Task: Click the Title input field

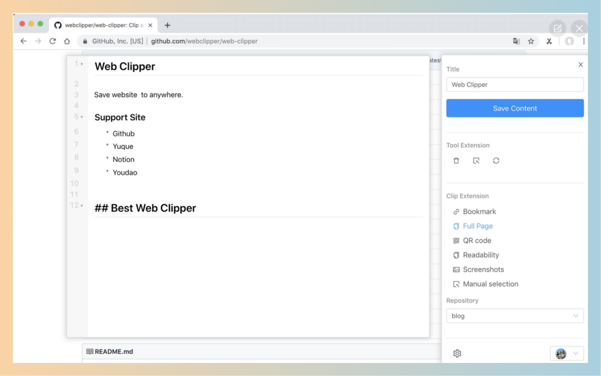Action: (515, 85)
